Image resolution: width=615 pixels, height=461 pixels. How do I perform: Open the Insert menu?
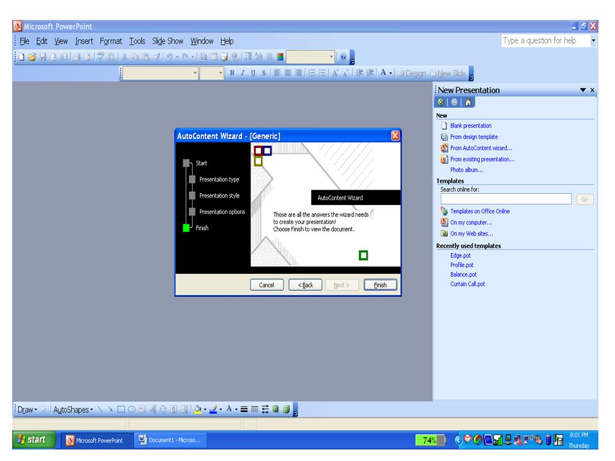84,41
